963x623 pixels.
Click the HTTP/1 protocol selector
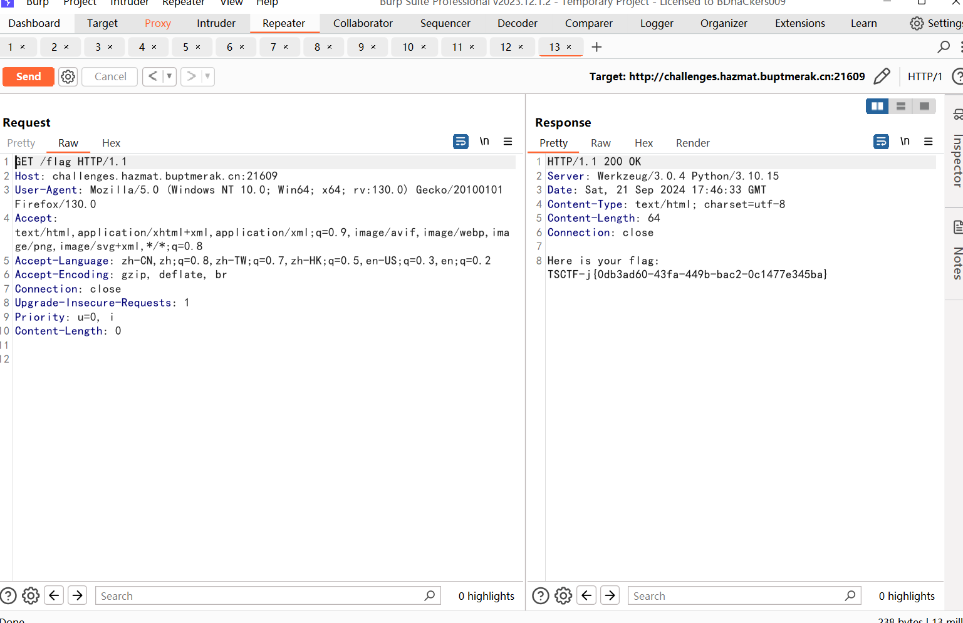click(925, 76)
